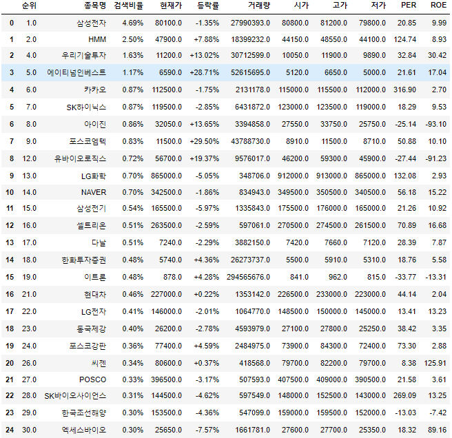452x438 pixels.
Task: Select the 삼성전자 stock name cell
Action: coord(92,23)
